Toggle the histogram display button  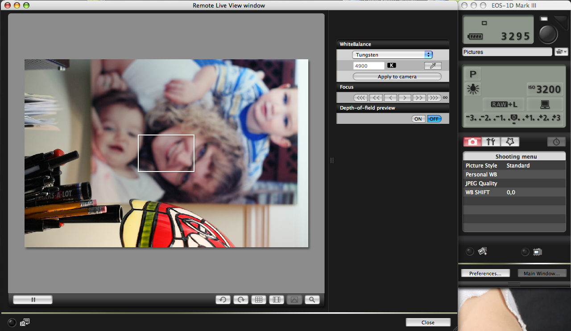coord(294,300)
